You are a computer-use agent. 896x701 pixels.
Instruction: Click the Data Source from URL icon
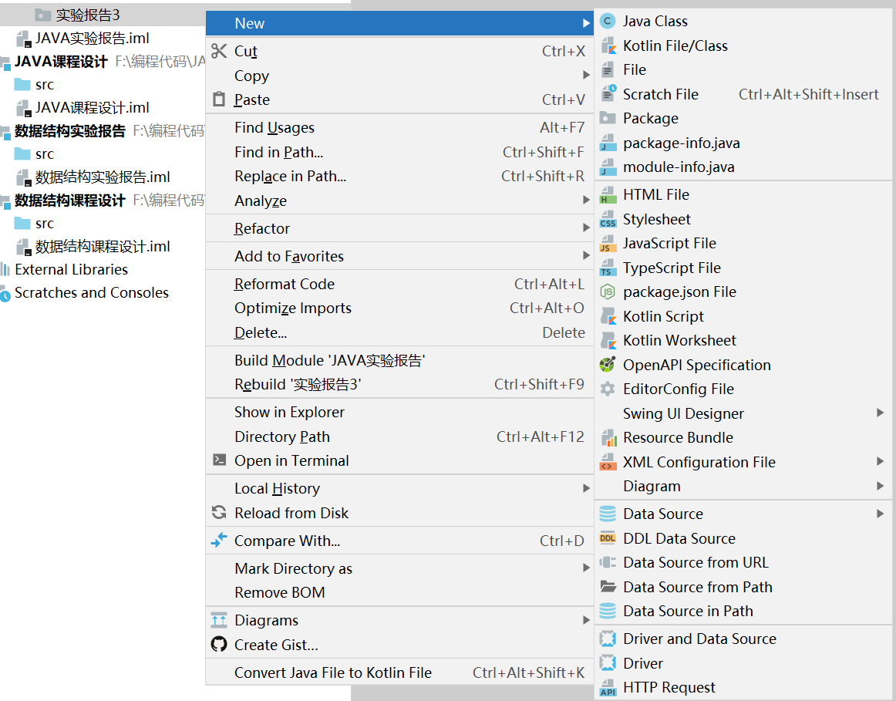tap(608, 562)
